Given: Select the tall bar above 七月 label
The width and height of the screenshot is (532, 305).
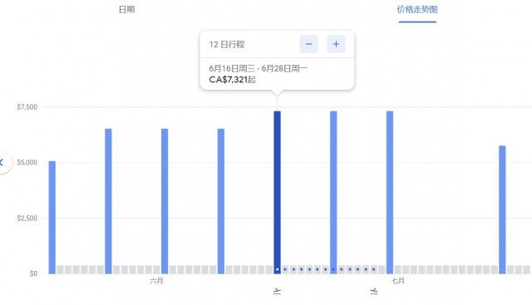Looking at the screenshot, I should click(x=390, y=192).
